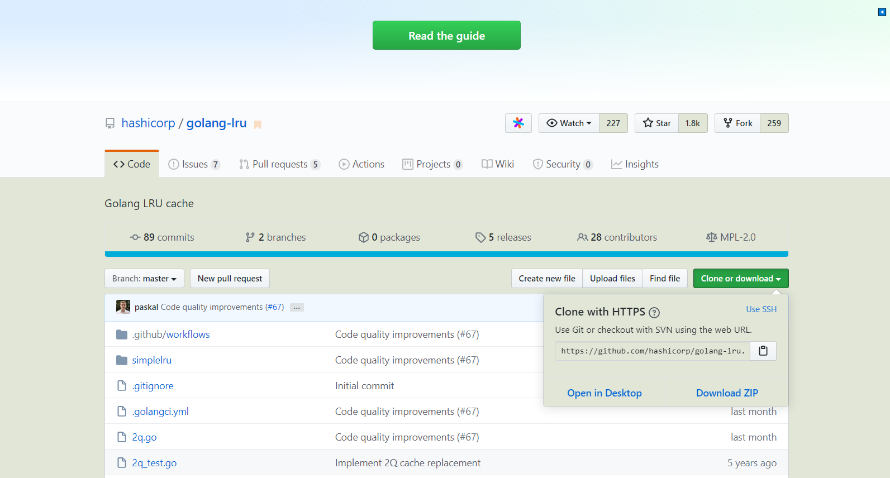The height and width of the screenshot is (478, 890).
Task: View the 89 commits history
Action: tap(162, 237)
